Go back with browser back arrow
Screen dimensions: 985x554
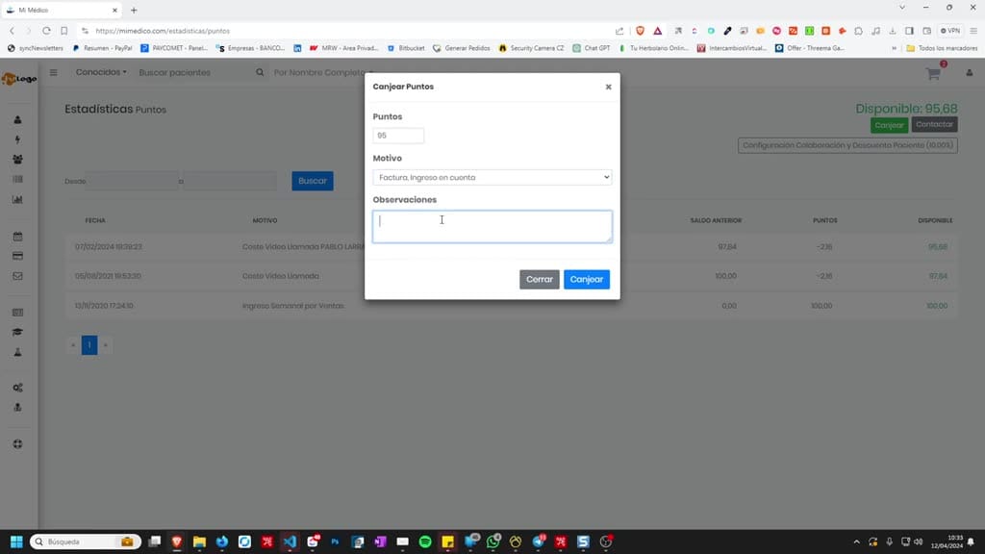click(x=12, y=30)
